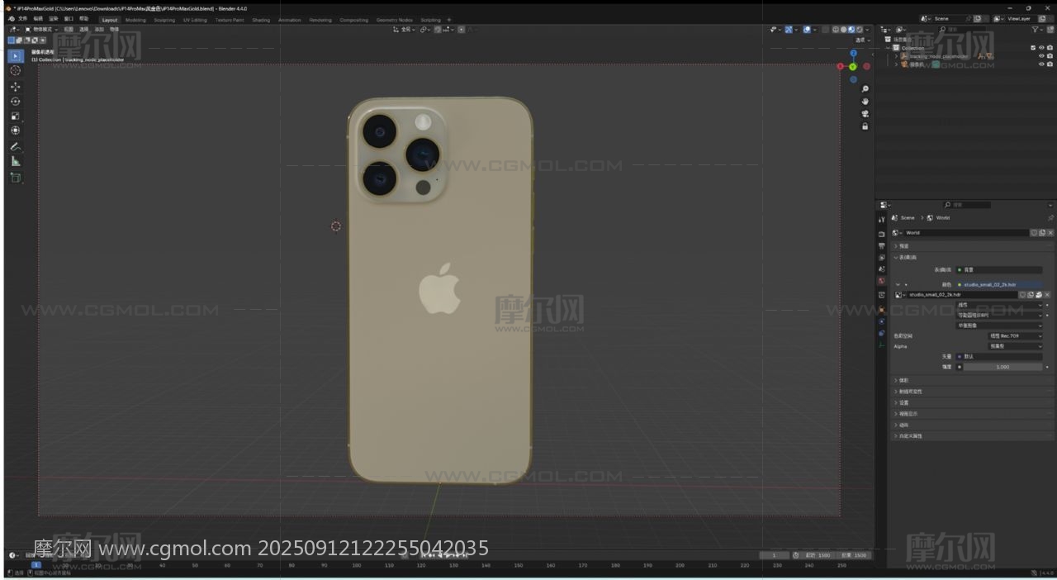The image size is (1057, 580).
Task: Open the outliner filter dropdown
Action: [x=1038, y=30]
